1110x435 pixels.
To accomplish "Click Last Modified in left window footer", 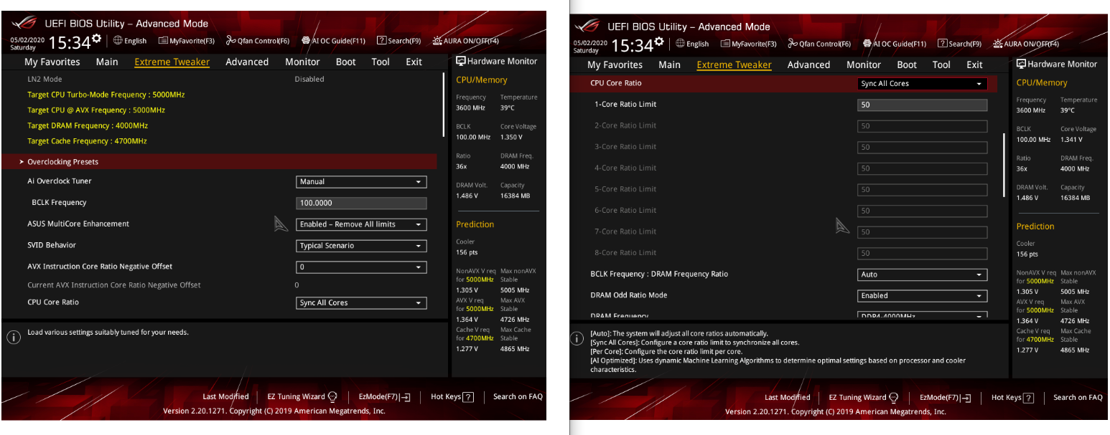I will point(225,396).
